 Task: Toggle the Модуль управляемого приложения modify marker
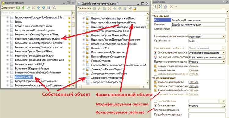point(155,66)
